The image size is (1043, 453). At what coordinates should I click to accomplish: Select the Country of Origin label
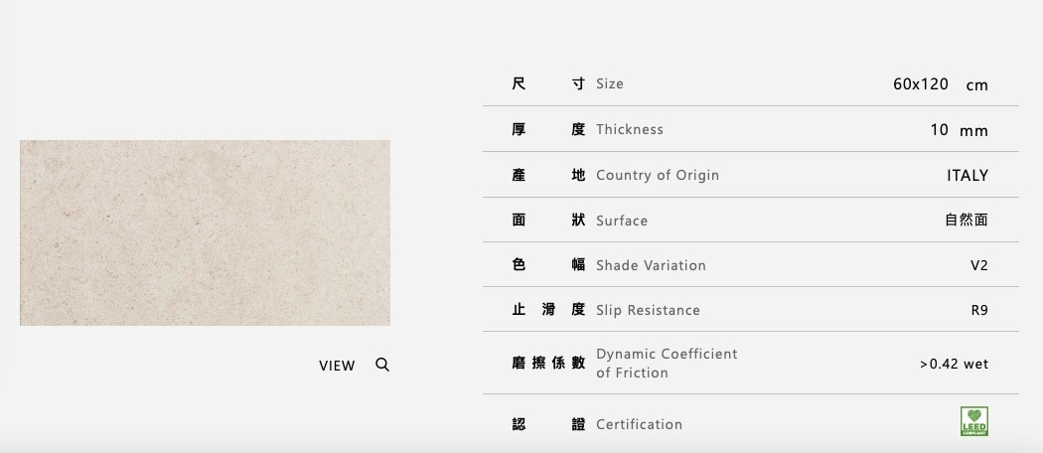tap(657, 175)
